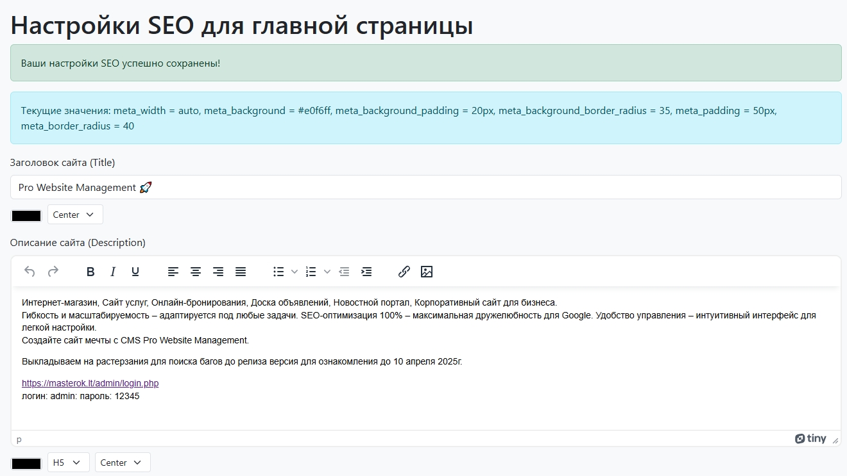847x476 pixels.
Task: Open the insert image tool
Action: coord(427,272)
